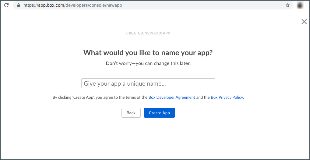310x160 pixels.
Task: Reload the page with the refresh icon
Action: tap(6, 5)
